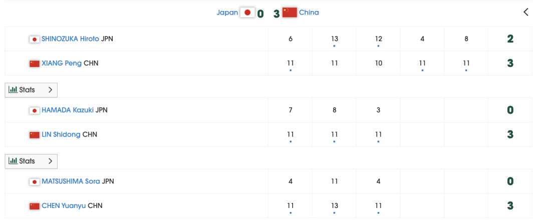Click the flag beside HAMADA Kazuki
Screen dimensions: 541x220
pos(35,110)
